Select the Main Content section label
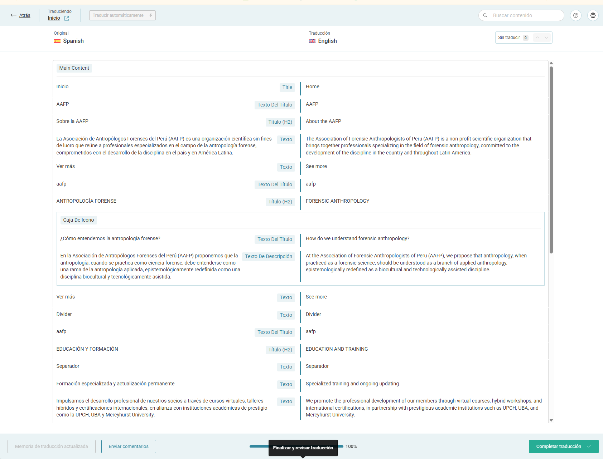This screenshot has height=459, width=603. pos(74,68)
